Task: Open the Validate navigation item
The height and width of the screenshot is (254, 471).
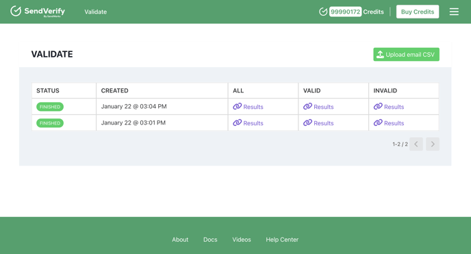Action: click(96, 12)
